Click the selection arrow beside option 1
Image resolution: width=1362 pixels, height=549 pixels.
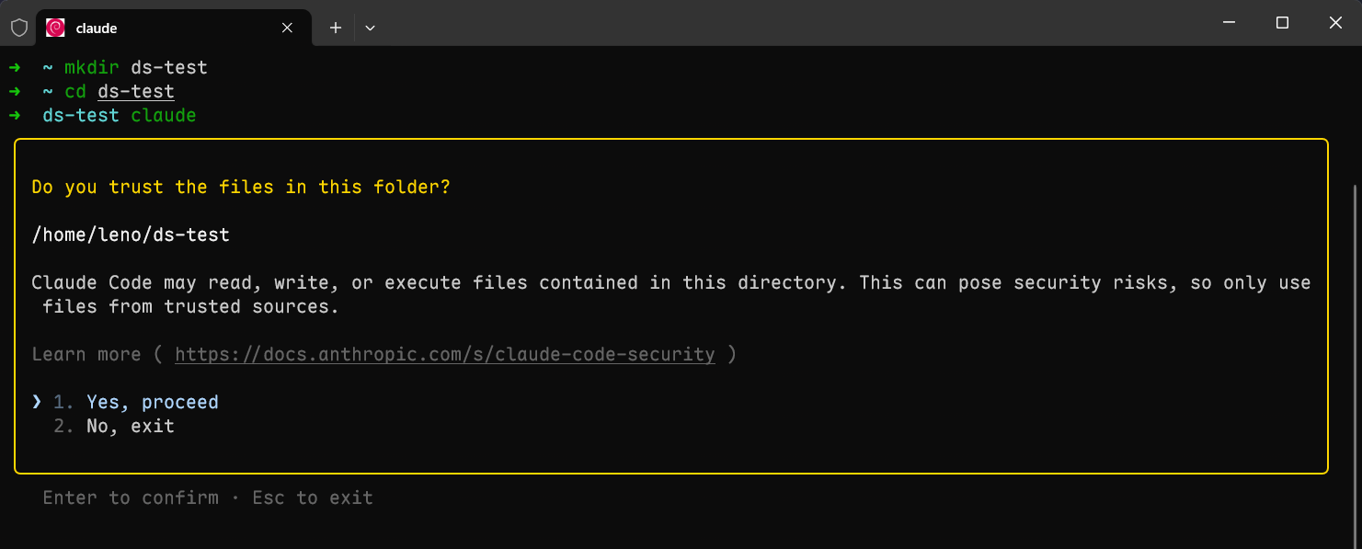coord(37,402)
